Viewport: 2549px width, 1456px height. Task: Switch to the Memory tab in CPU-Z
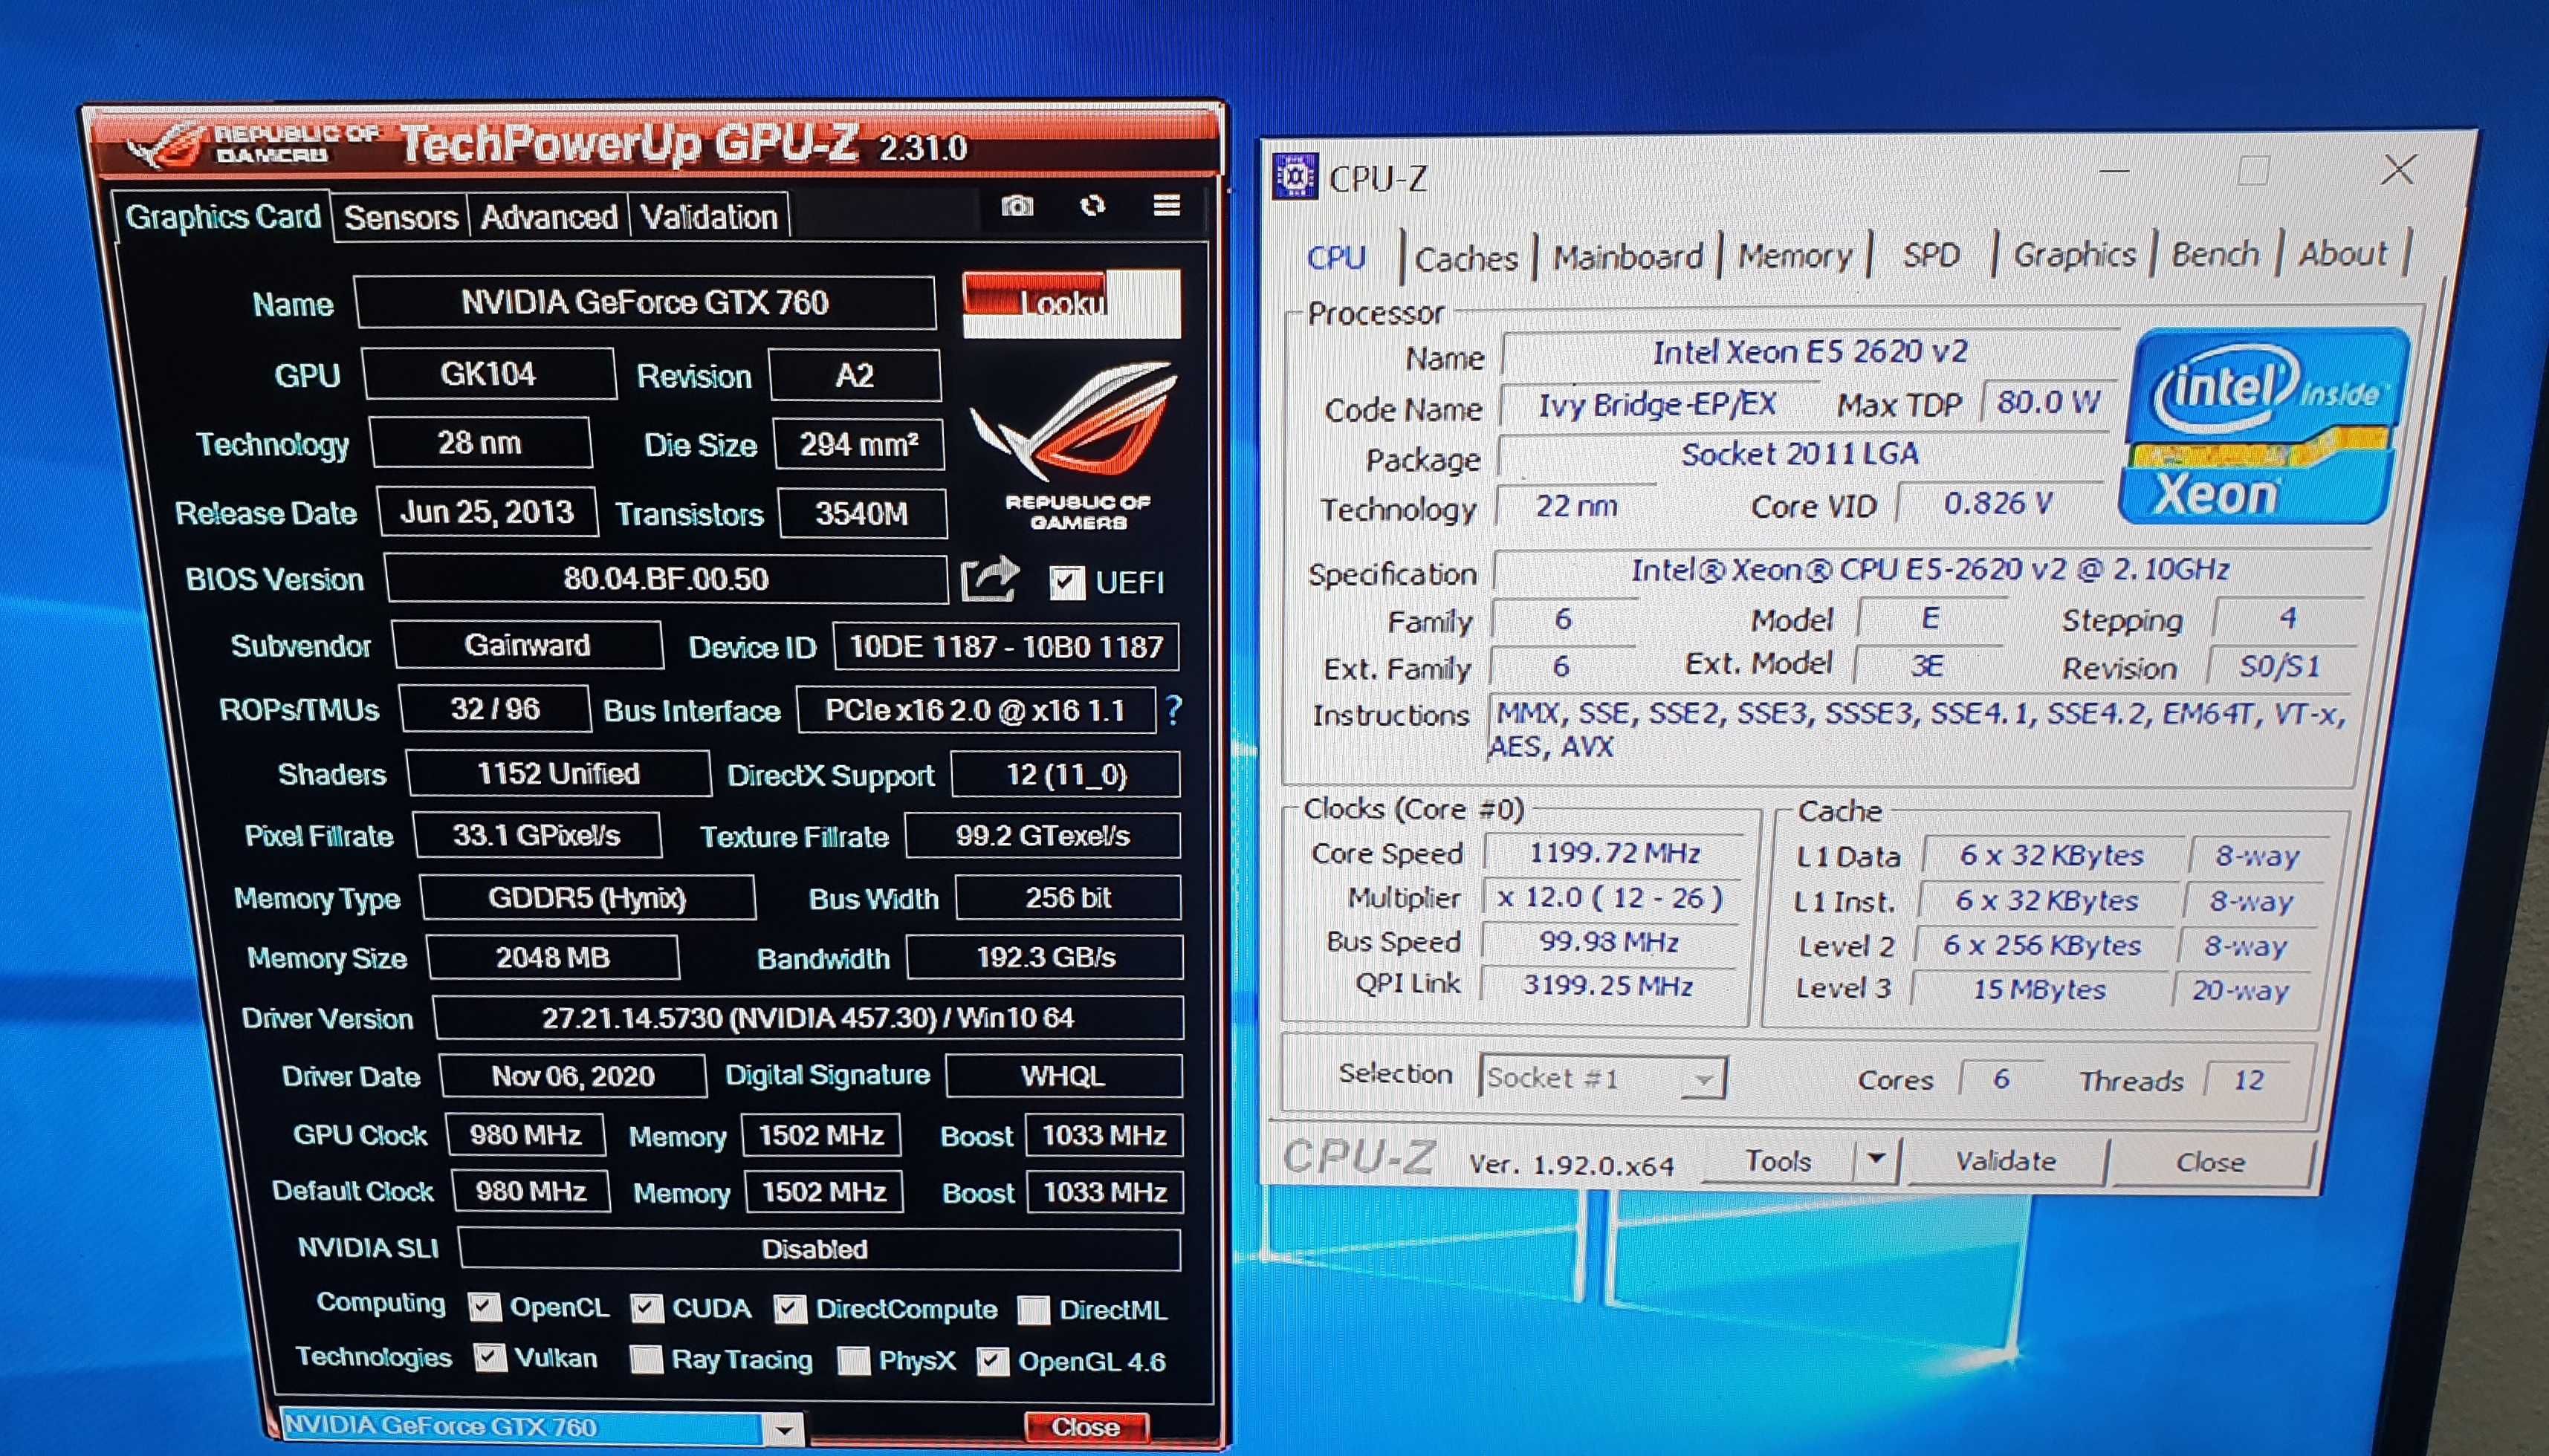1795,256
